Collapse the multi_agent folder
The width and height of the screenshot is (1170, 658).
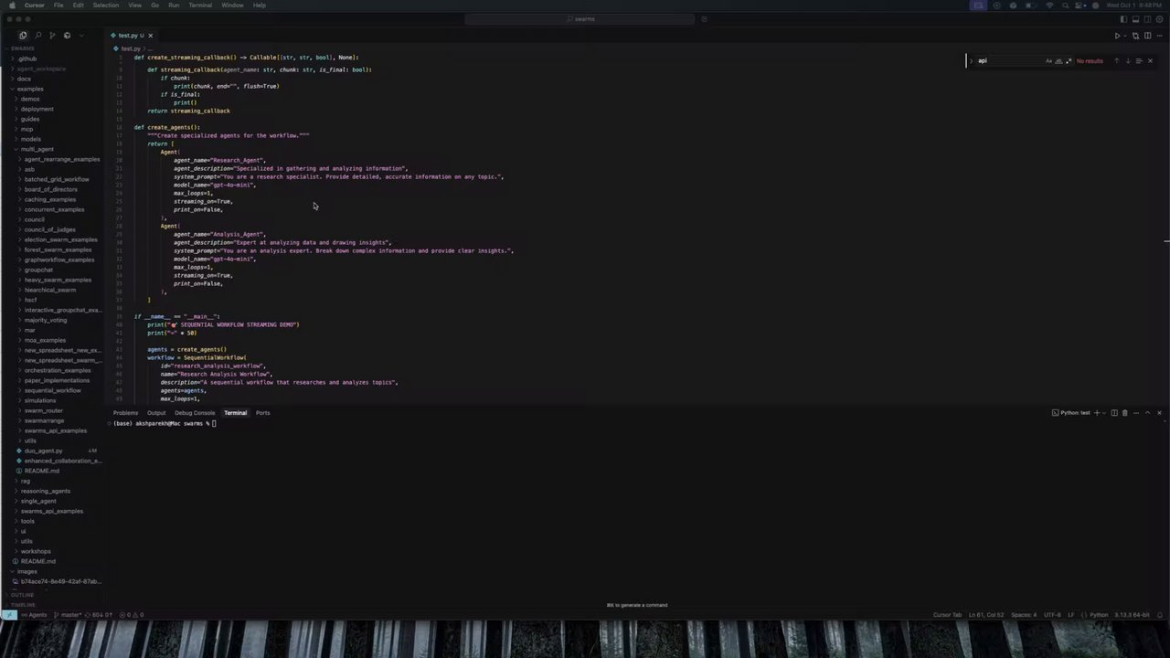tap(37, 149)
